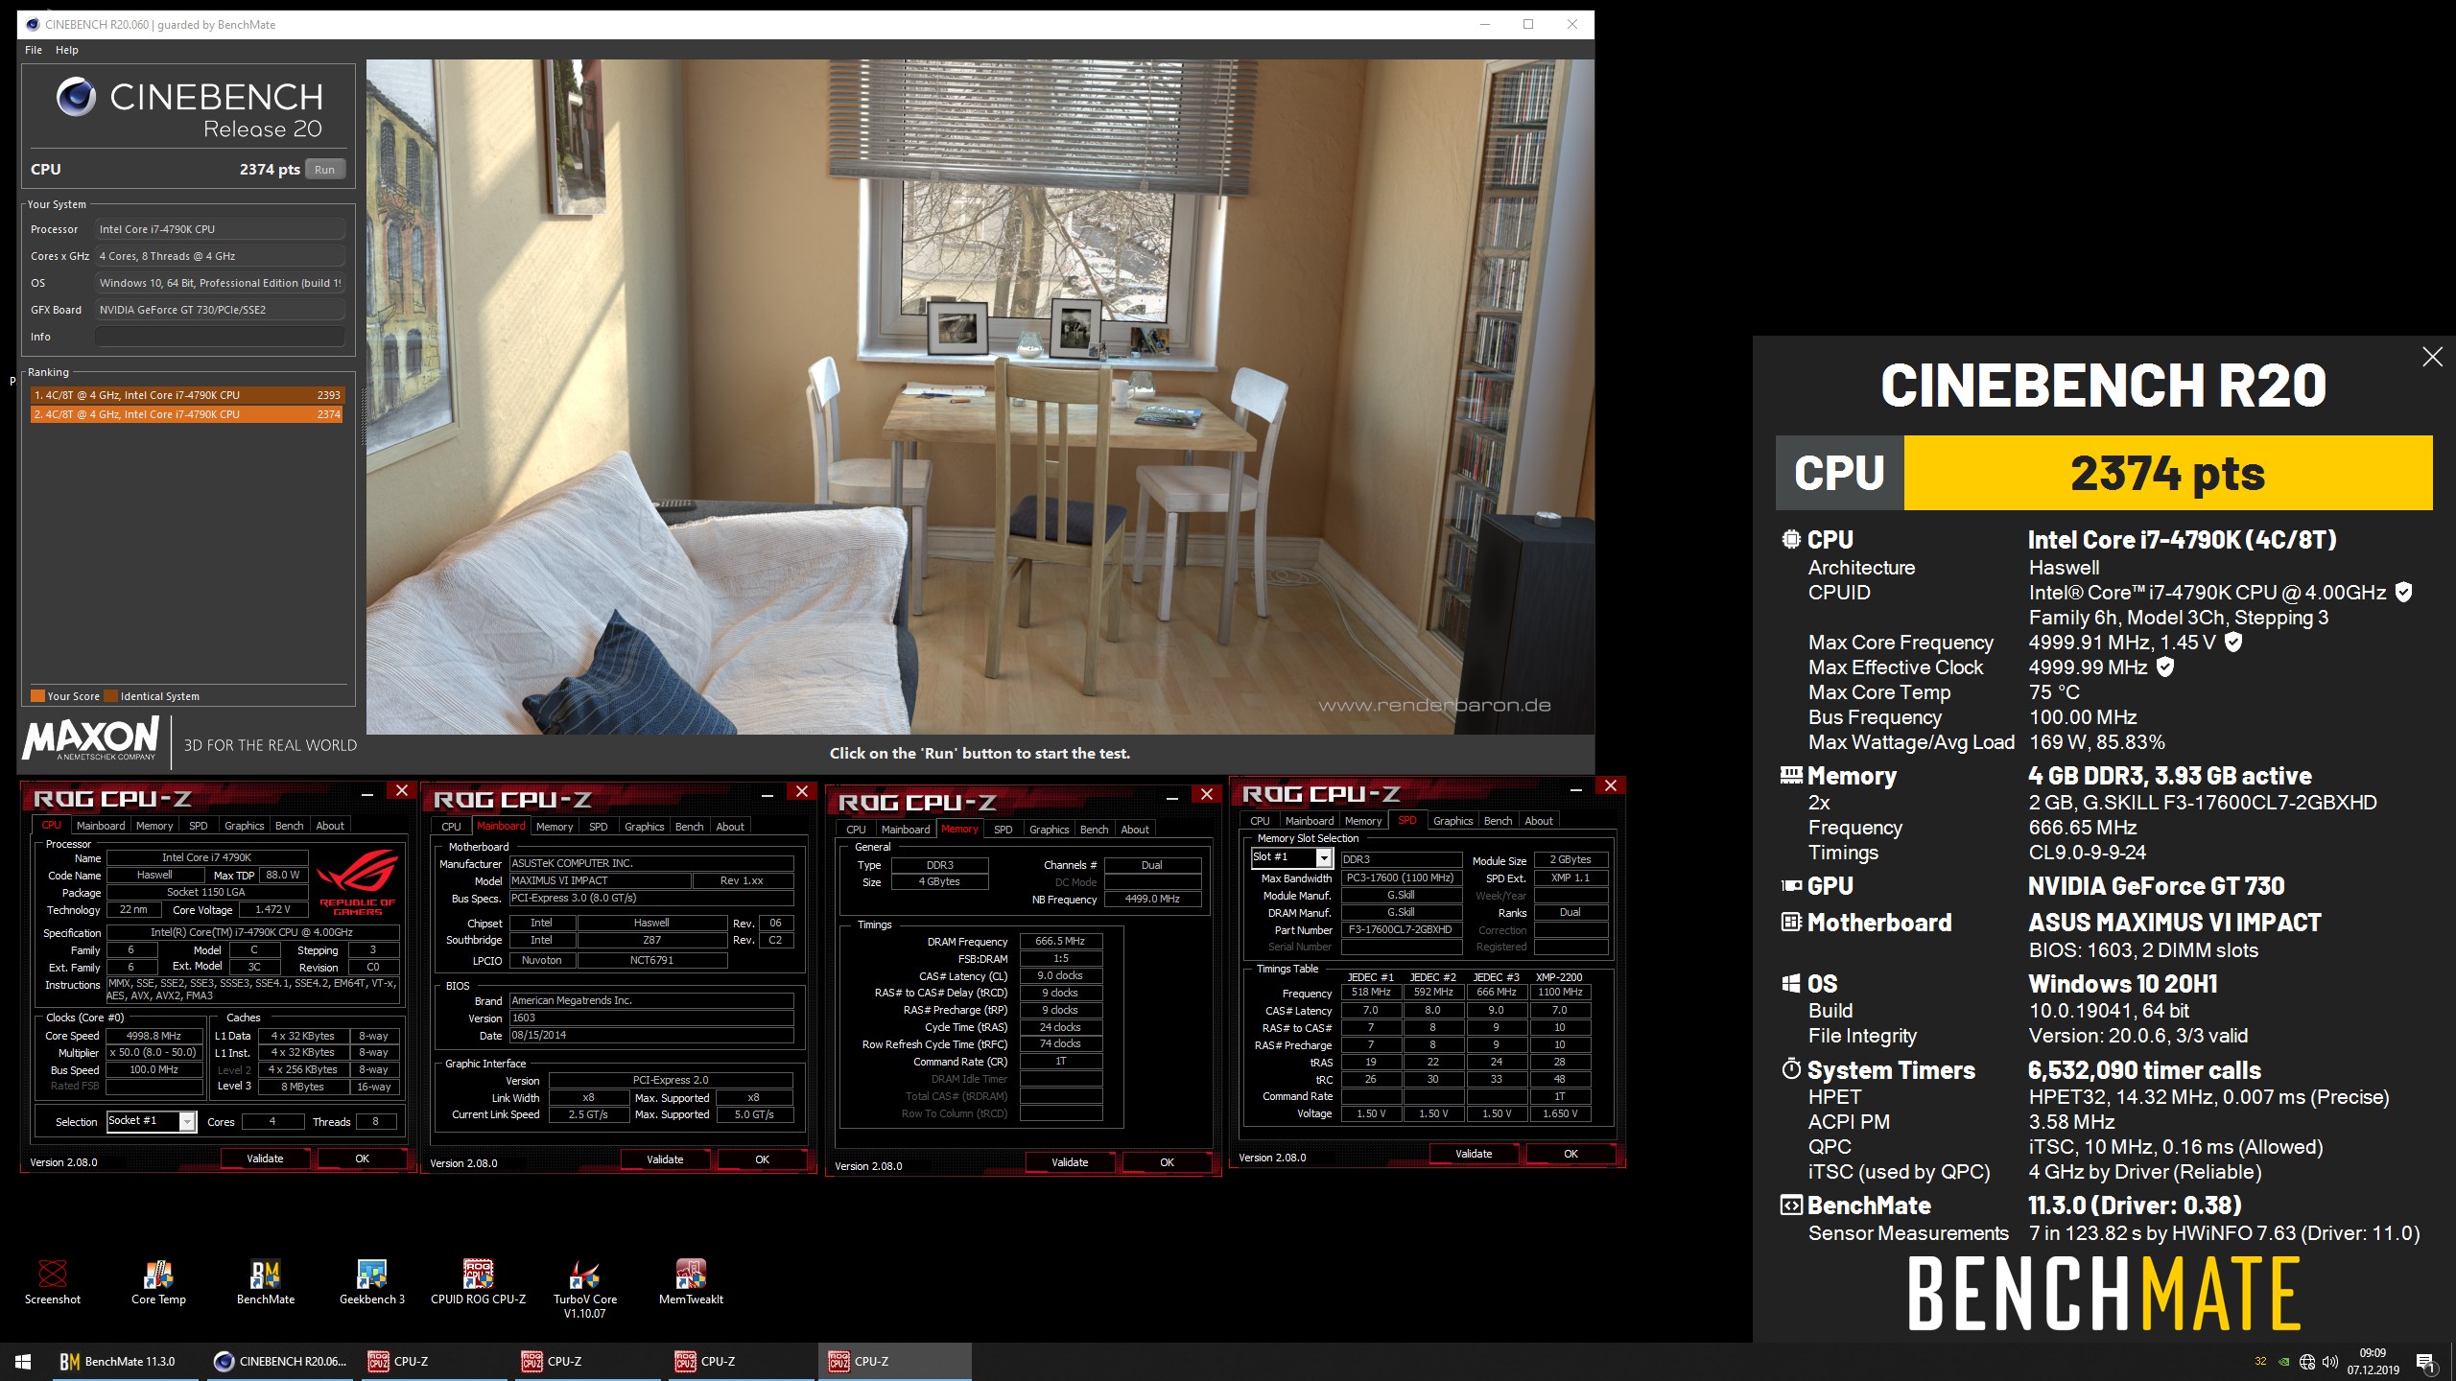Switch to Bench tab in CPU-Z Mainboard window
The height and width of the screenshot is (1381, 2456).
689,827
